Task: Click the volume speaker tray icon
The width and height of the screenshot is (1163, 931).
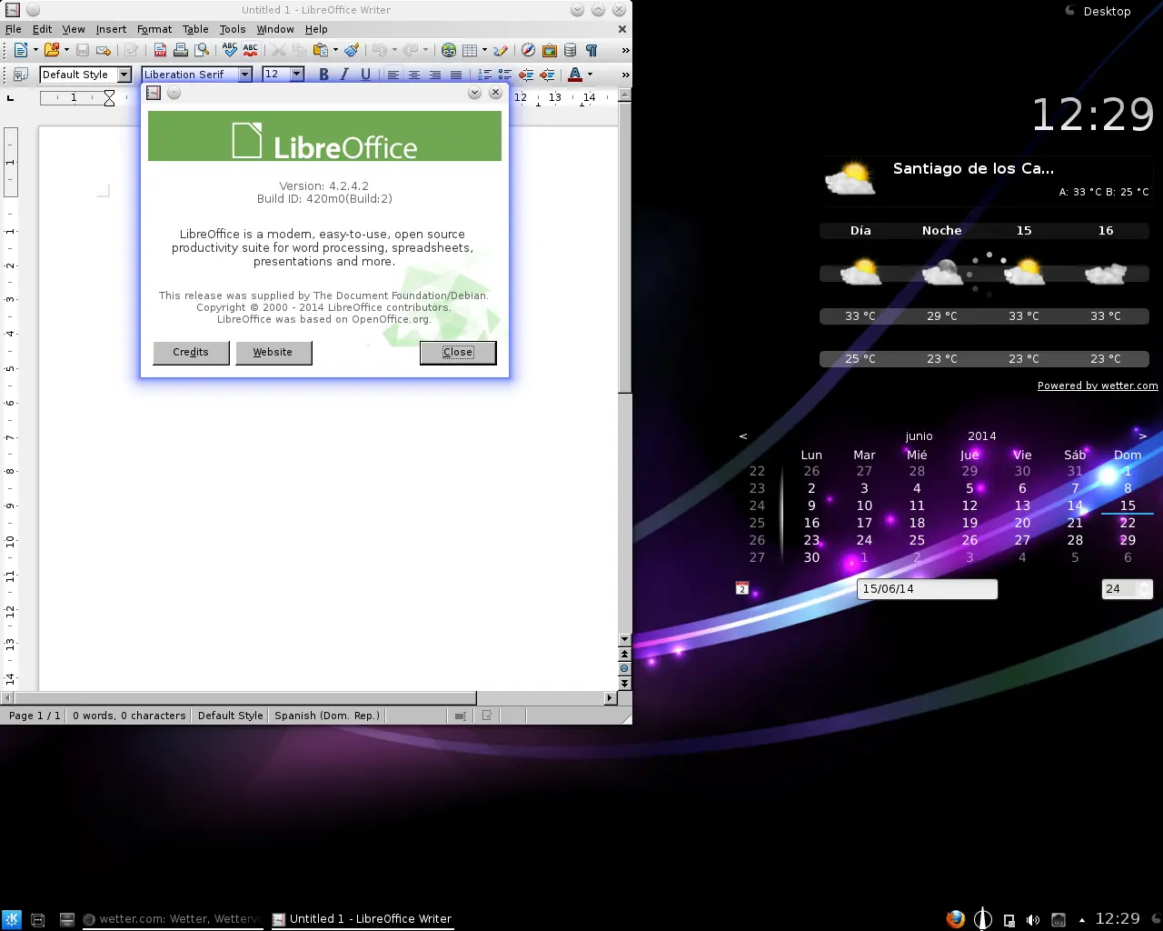Action: click(1033, 920)
